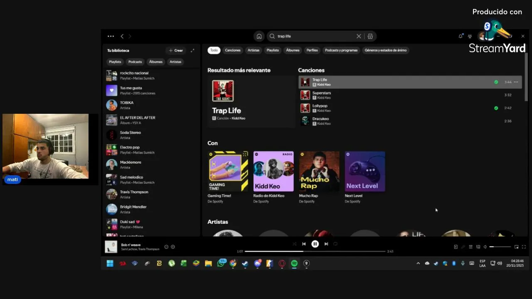This screenshot has height=299, width=532.
Task: Open the Radio de Kidd Keo card
Action: pyautogui.click(x=273, y=177)
